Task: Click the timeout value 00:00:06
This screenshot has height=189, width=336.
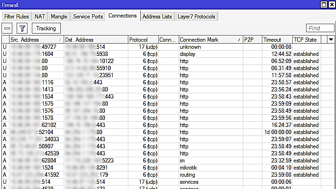Action: [x=281, y=182]
